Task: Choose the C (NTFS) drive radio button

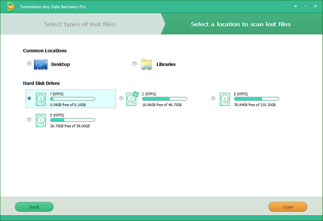Action: (121, 98)
